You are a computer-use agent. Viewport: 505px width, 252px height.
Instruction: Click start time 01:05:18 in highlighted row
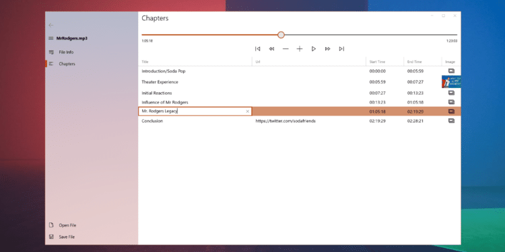(378, 112)
